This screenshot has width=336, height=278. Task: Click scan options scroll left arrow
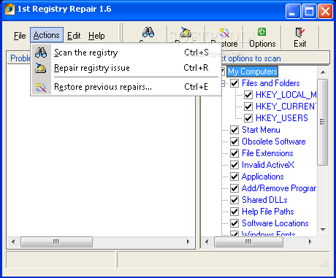point(207,242)
